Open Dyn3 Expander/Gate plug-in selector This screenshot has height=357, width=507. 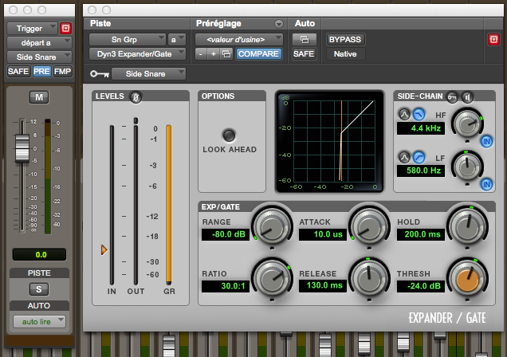pos(137,54)
